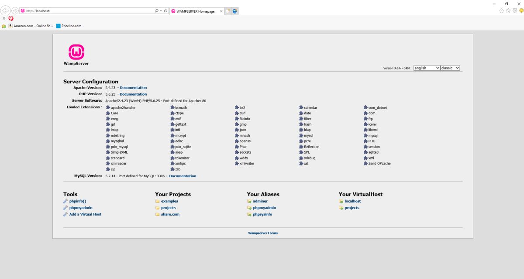This screenshot has height=279, width=524.
Task: Click the address bar search magnifier icon
Action: pos(157,11)
